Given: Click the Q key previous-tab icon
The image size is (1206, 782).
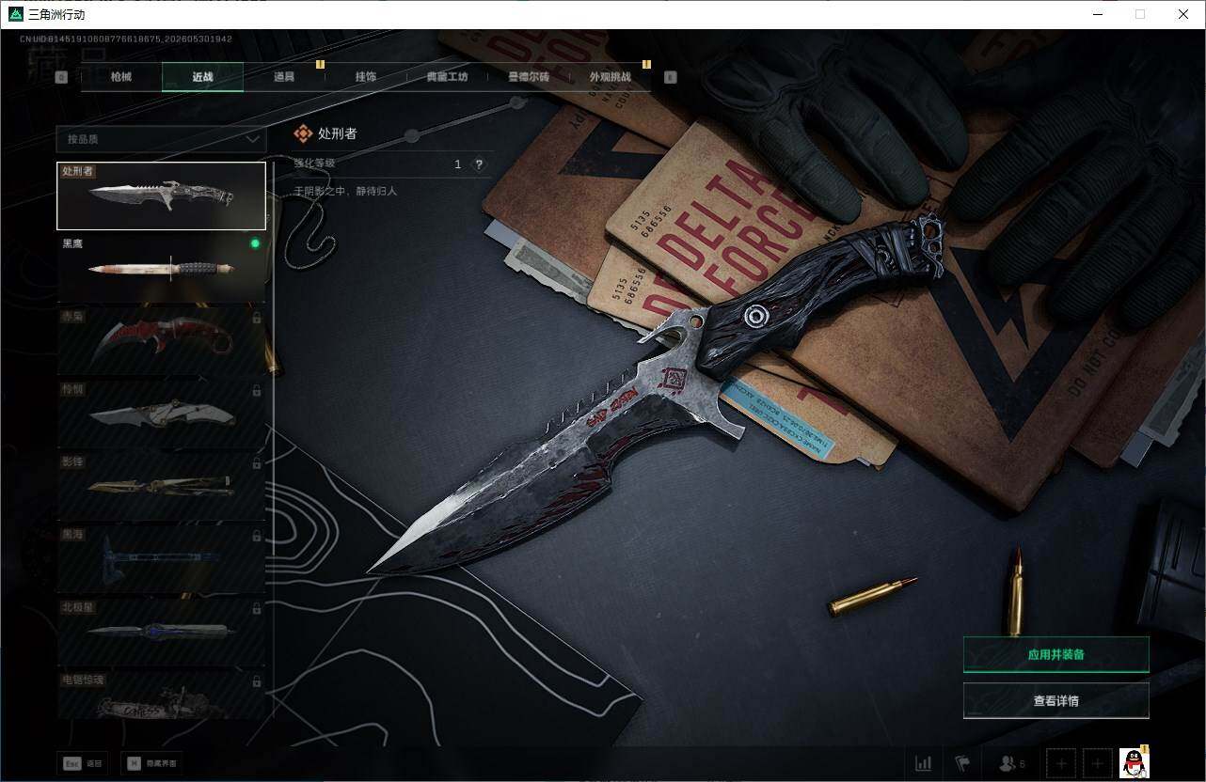Looking at the screenshot, I should pos(61,78).
